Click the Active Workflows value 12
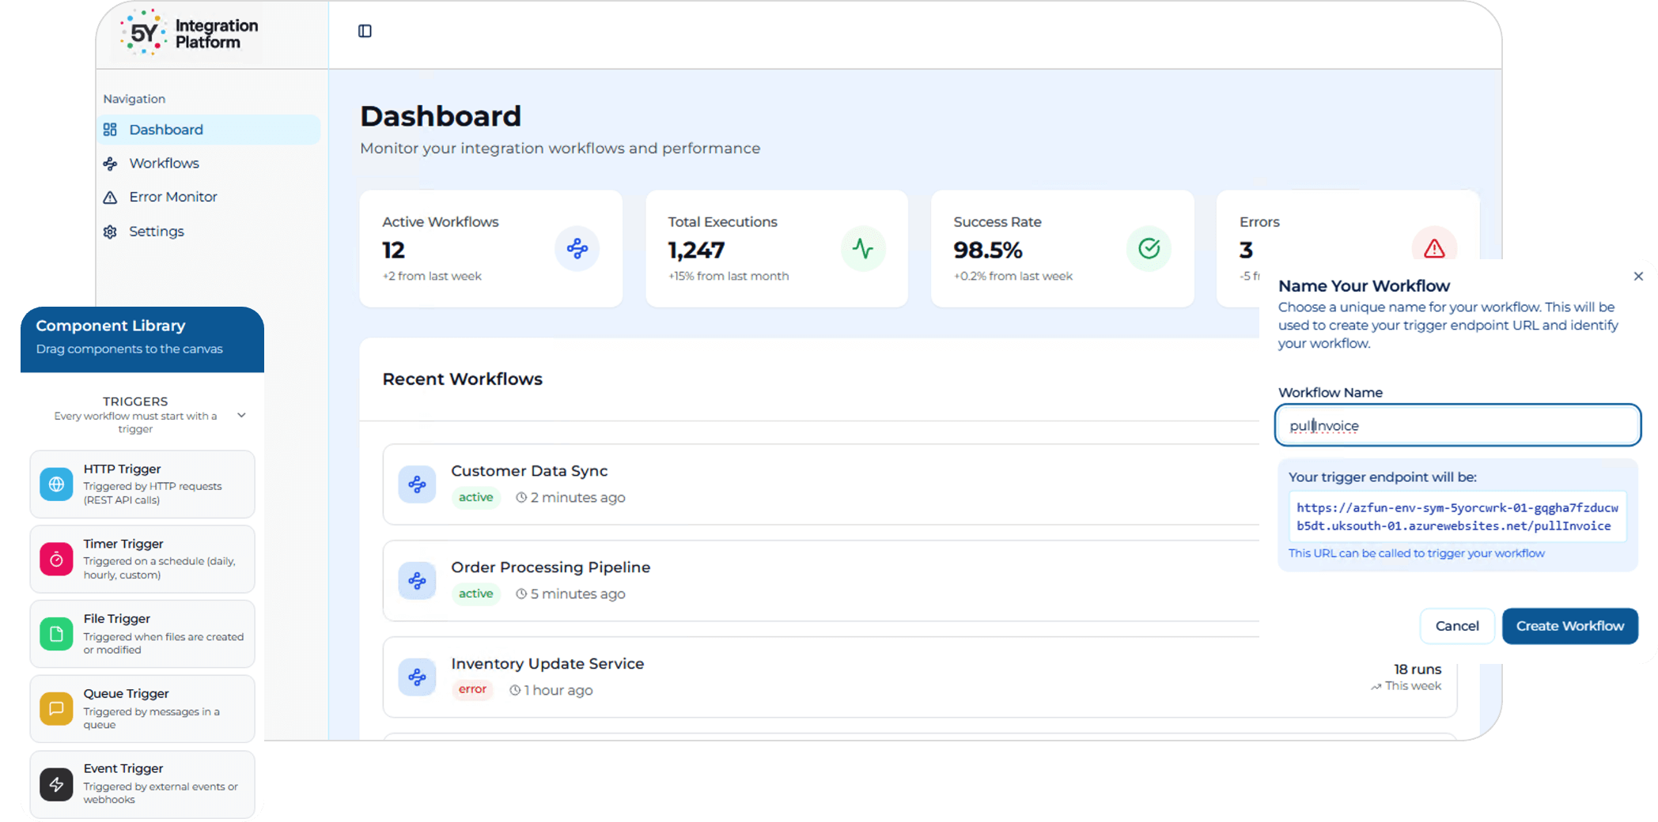 click(x=394, y=251)
